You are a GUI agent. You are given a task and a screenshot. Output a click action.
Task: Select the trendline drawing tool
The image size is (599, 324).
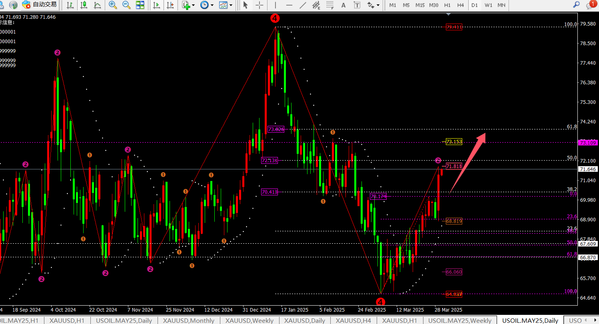tap(303, 5)
